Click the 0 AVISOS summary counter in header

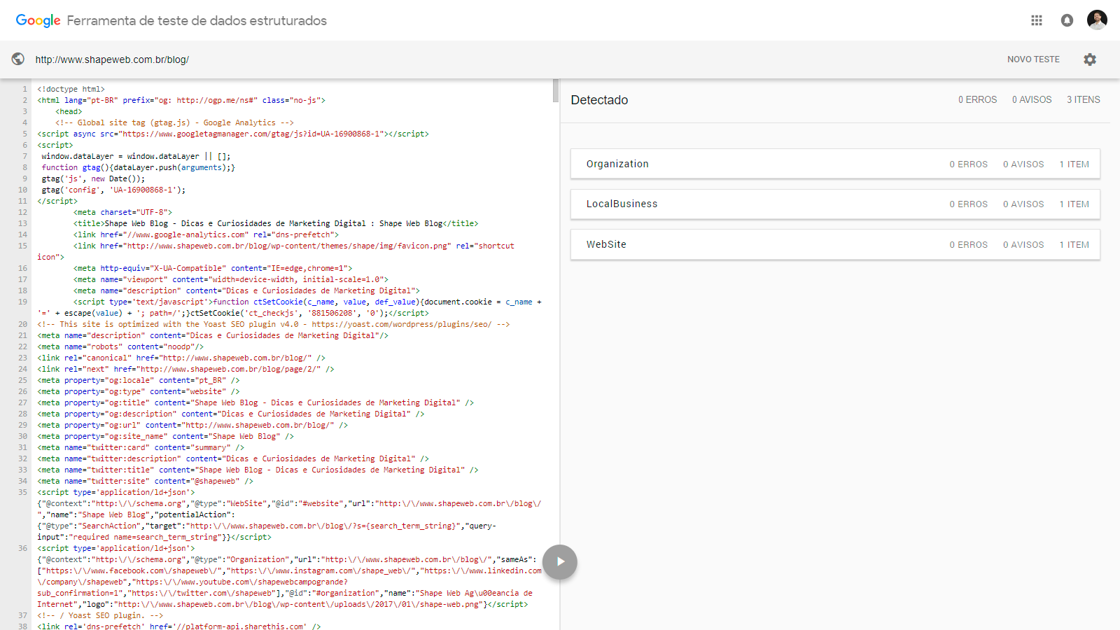[x=1032, y=99]
